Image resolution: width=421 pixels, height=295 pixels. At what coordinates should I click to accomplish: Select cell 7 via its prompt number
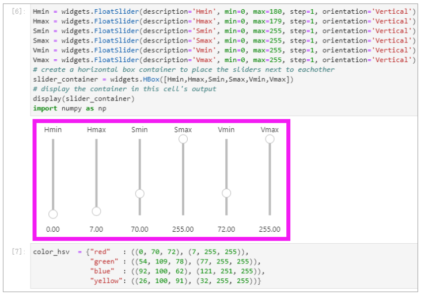(x=18, y=252)
